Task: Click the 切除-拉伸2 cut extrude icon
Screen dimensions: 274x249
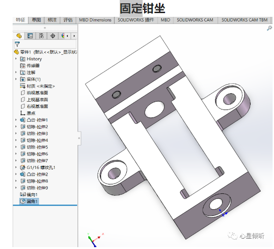Action: pyautogui.click(x=23, y=127)
